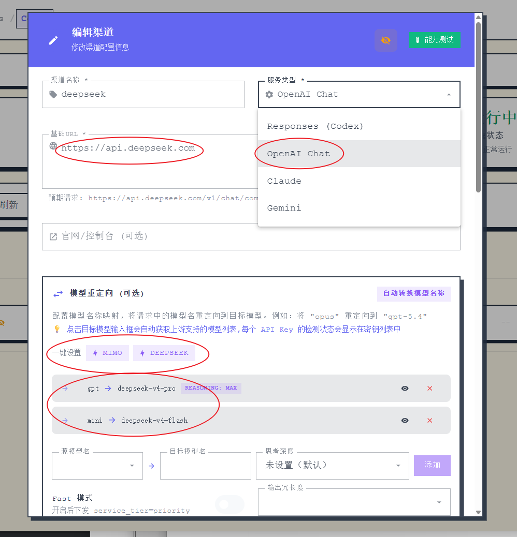Open the 源模型名 dropdown
Viewport: 517px width, 537px height.
97,466
